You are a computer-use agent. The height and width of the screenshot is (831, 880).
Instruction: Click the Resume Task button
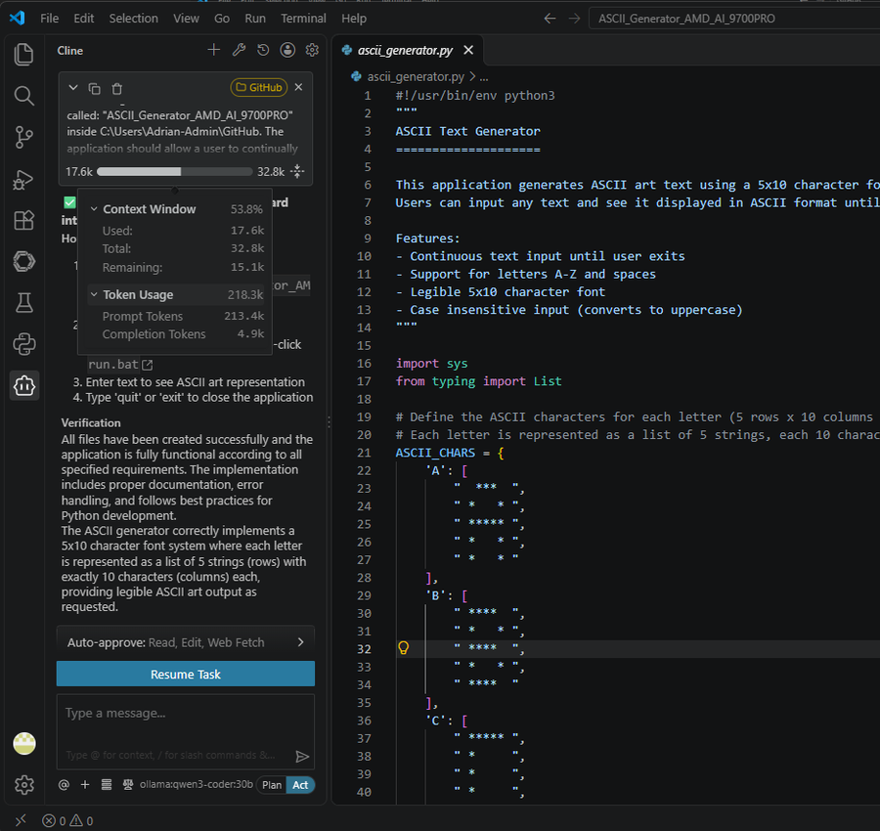coord(185,674)
